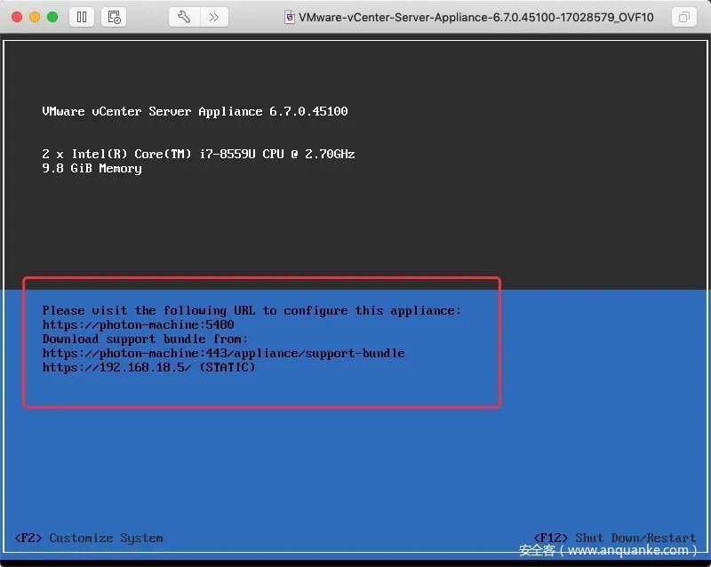Minimize the VM window
This screenshot has height=567, width=711.
tap(35, 17)
